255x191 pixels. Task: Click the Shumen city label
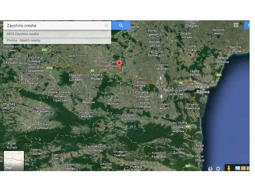click(76, 77)
